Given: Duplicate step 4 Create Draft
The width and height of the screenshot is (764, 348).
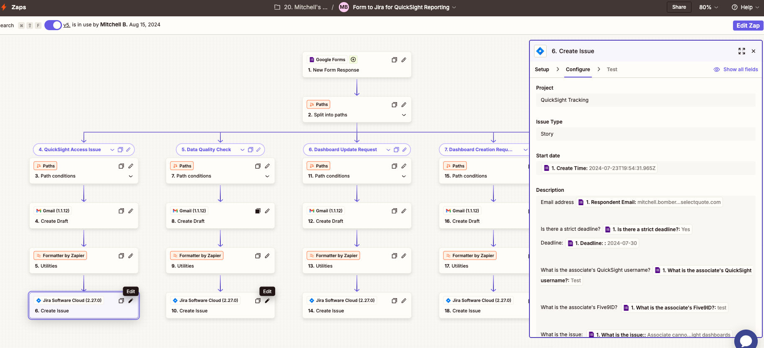Looking at the screenshot, I should pyautogui.click(x=121, y=211).
